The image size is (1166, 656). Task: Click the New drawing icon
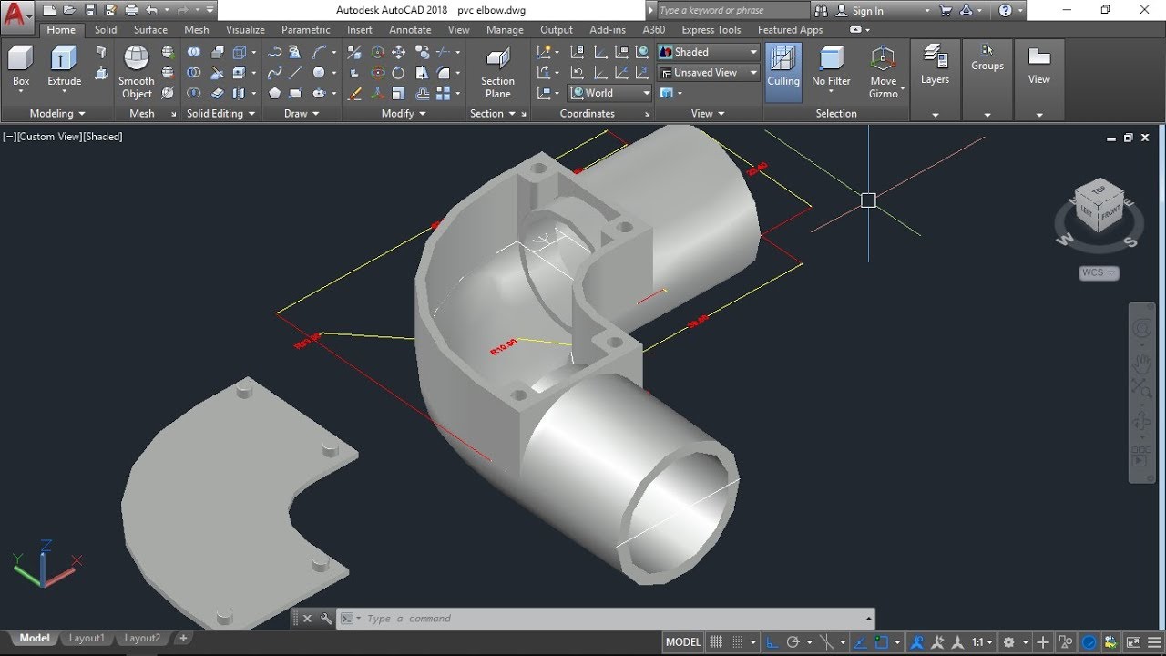pyautogui.click(x=48, y=10)
